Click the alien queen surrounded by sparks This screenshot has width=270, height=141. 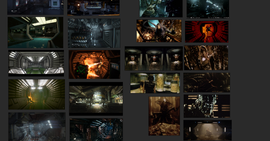(x=159, y=31)
